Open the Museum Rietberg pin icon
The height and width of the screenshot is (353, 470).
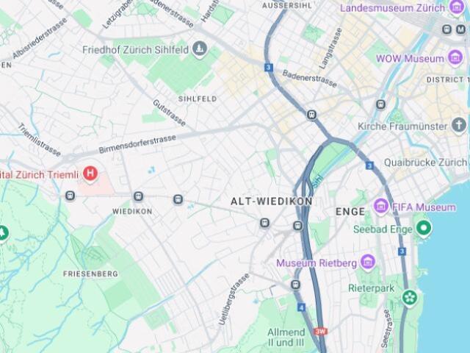(x=368, y=263)
